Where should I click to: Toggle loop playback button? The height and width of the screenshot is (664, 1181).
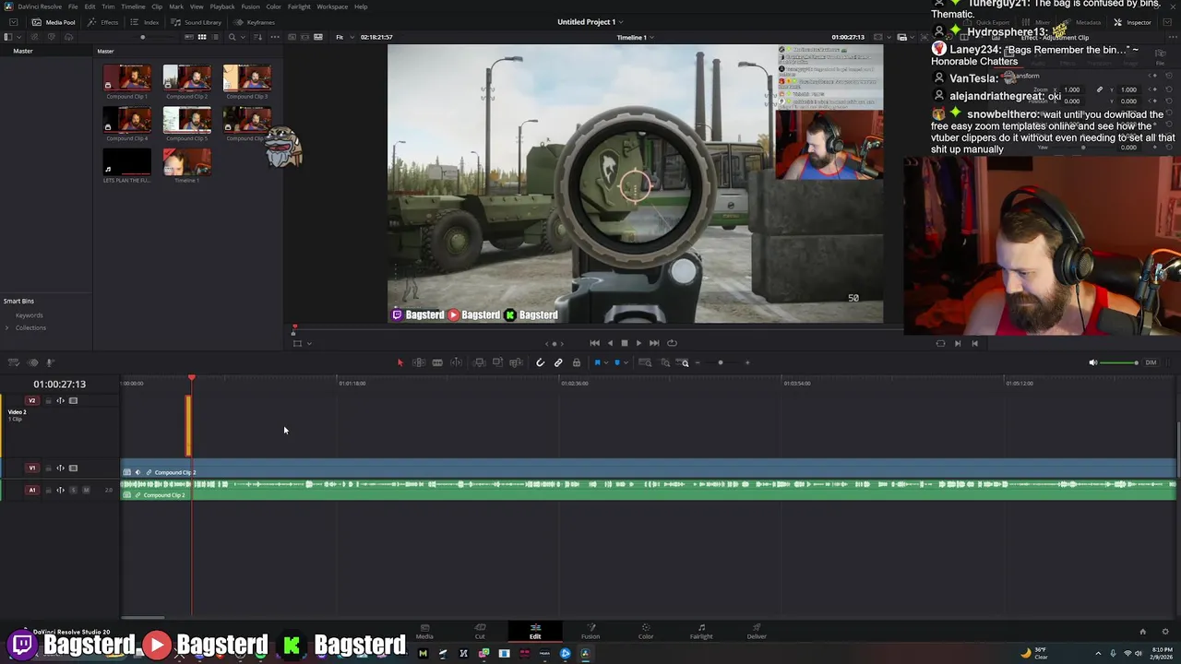click(672, 343)
